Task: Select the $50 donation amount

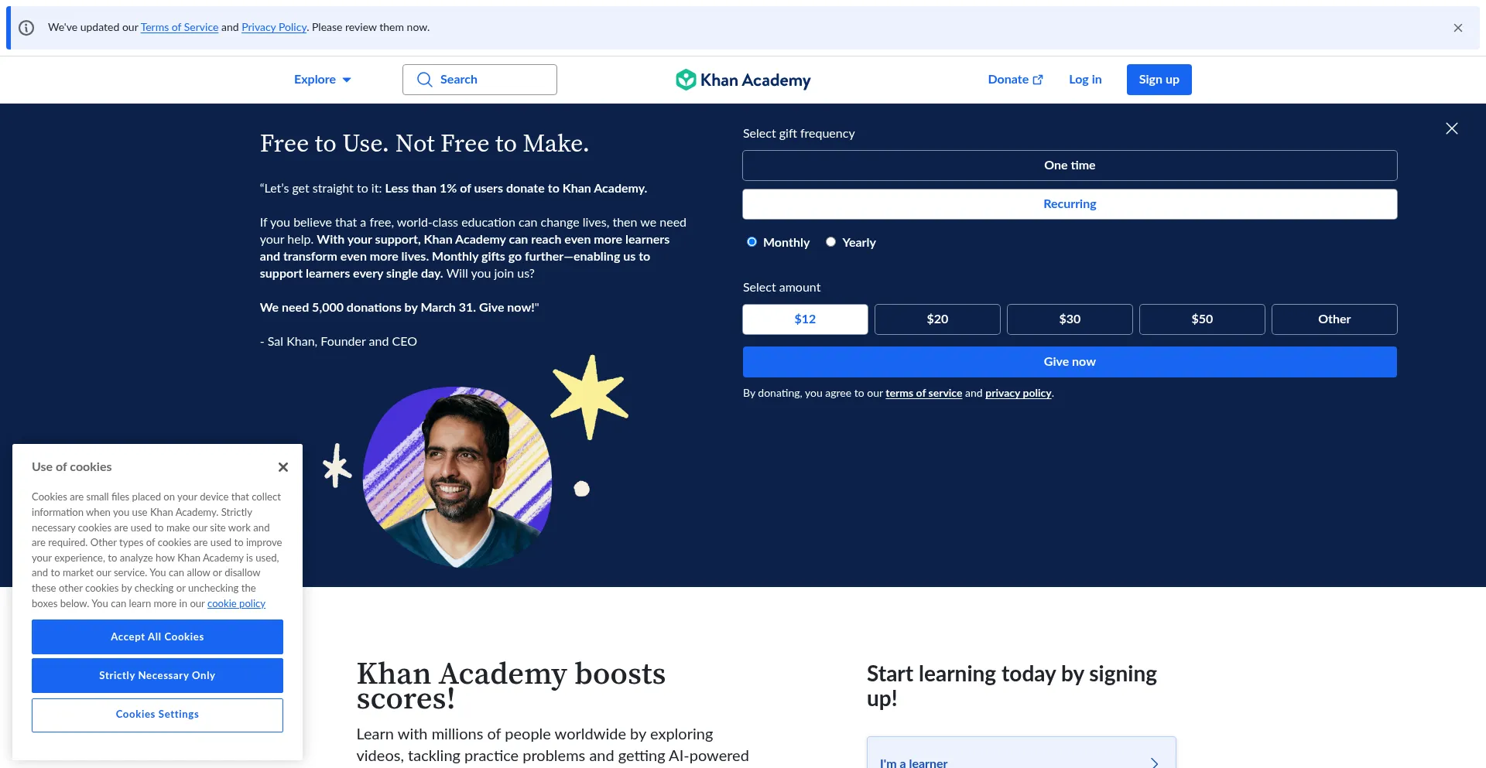Action: click(x=1202, y=319)
